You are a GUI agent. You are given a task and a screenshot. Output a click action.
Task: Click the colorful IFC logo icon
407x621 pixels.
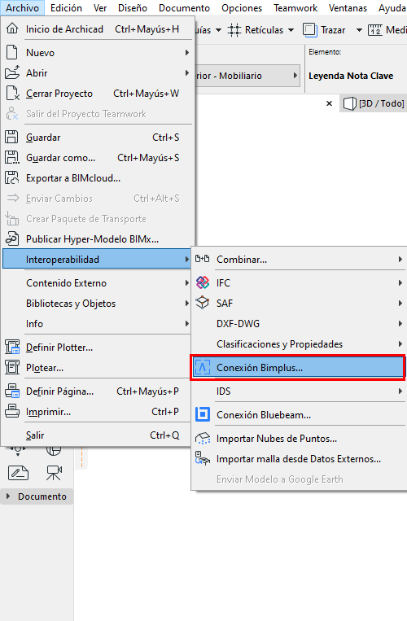click(203, 282)
